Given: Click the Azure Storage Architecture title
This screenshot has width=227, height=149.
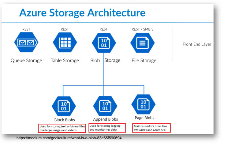Looking at the screenshot, I should click(x=82, y=13).
